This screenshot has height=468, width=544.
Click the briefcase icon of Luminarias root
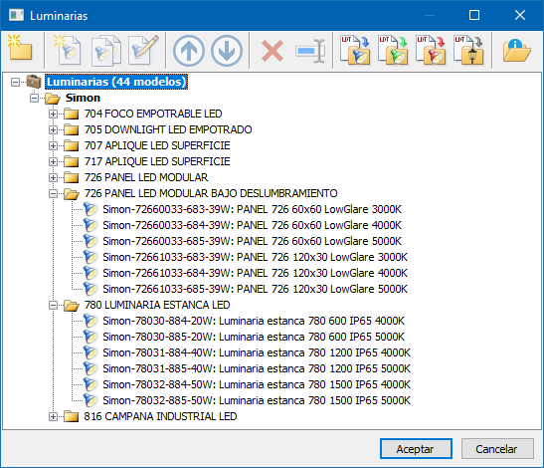pyautogui.click(x=34, y=82)
